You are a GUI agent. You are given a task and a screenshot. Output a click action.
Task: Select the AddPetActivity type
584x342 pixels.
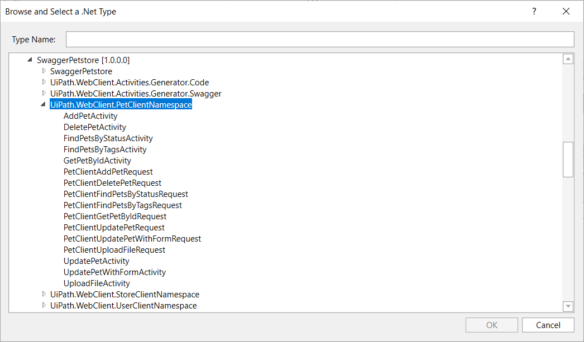pyautogui.click(x=90, y=115)
